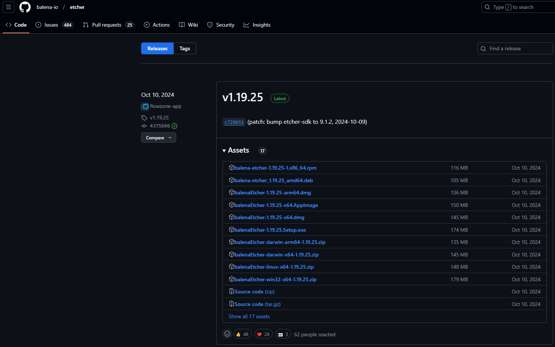Switch to the Tags view
Viewport: 555px width, 347px height.
(x=185, y=48)
